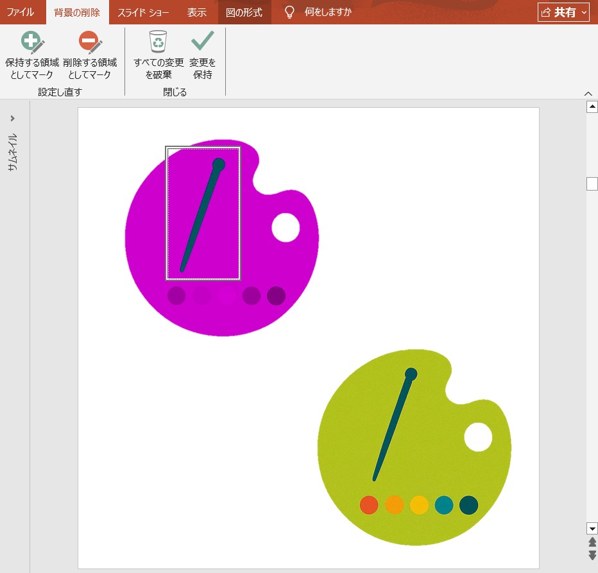Screen dimensions: 598x573
Task: Click Discard All Changes trash icon
Action: tap(158, 41)
